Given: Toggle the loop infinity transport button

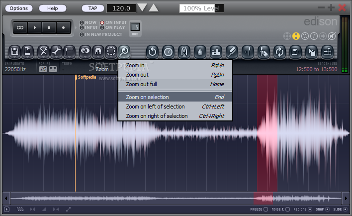Looking at the screenshot, I should tap(20, 28).
